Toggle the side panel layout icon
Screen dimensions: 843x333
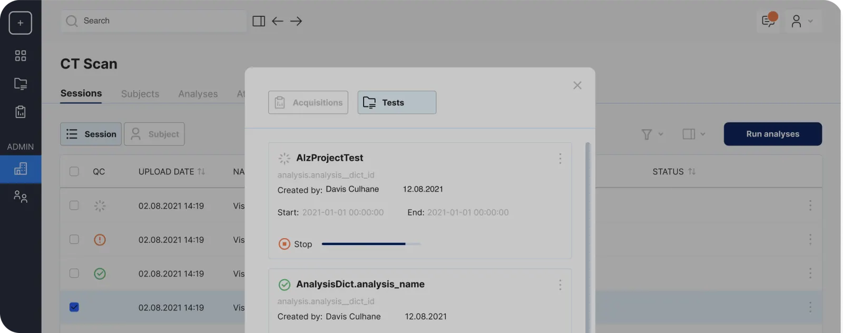point(259,21)
